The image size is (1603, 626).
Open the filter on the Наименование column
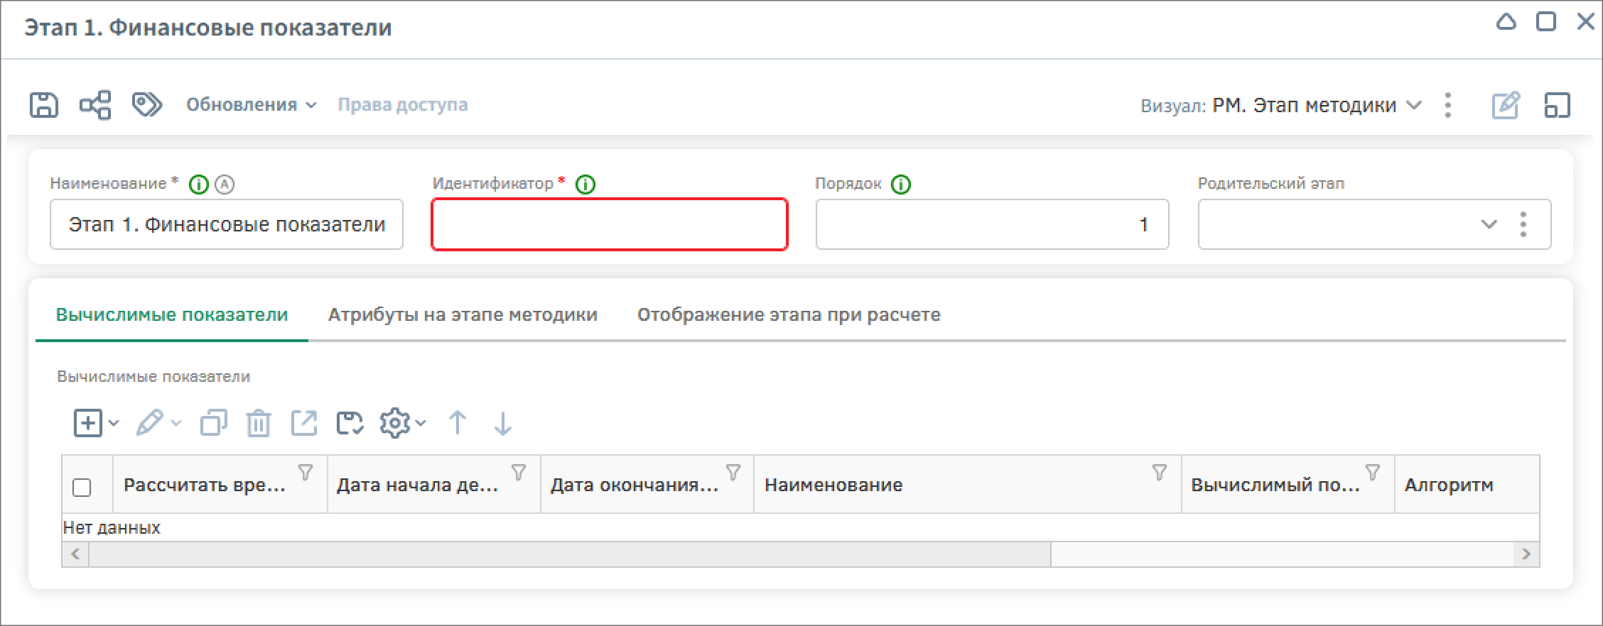pyautogui.click(x=1160, y=472)
